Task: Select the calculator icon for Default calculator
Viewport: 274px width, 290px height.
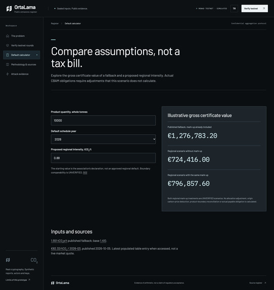Action: (x=8, y=55)
